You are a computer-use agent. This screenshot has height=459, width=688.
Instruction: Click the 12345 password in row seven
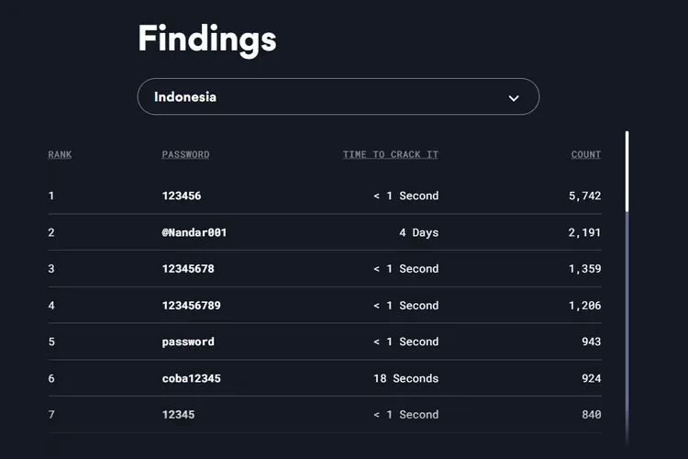pyautogui.click(x=178, y=415)
